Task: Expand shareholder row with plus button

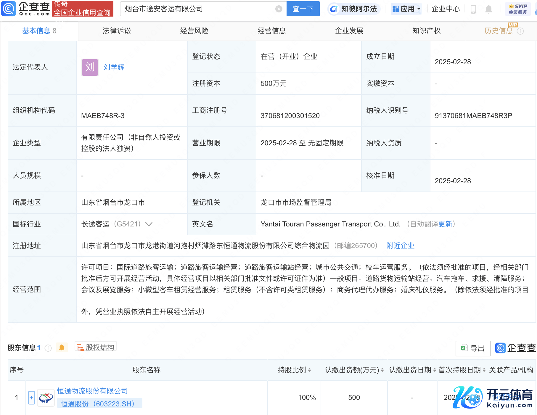Action: 31,398
